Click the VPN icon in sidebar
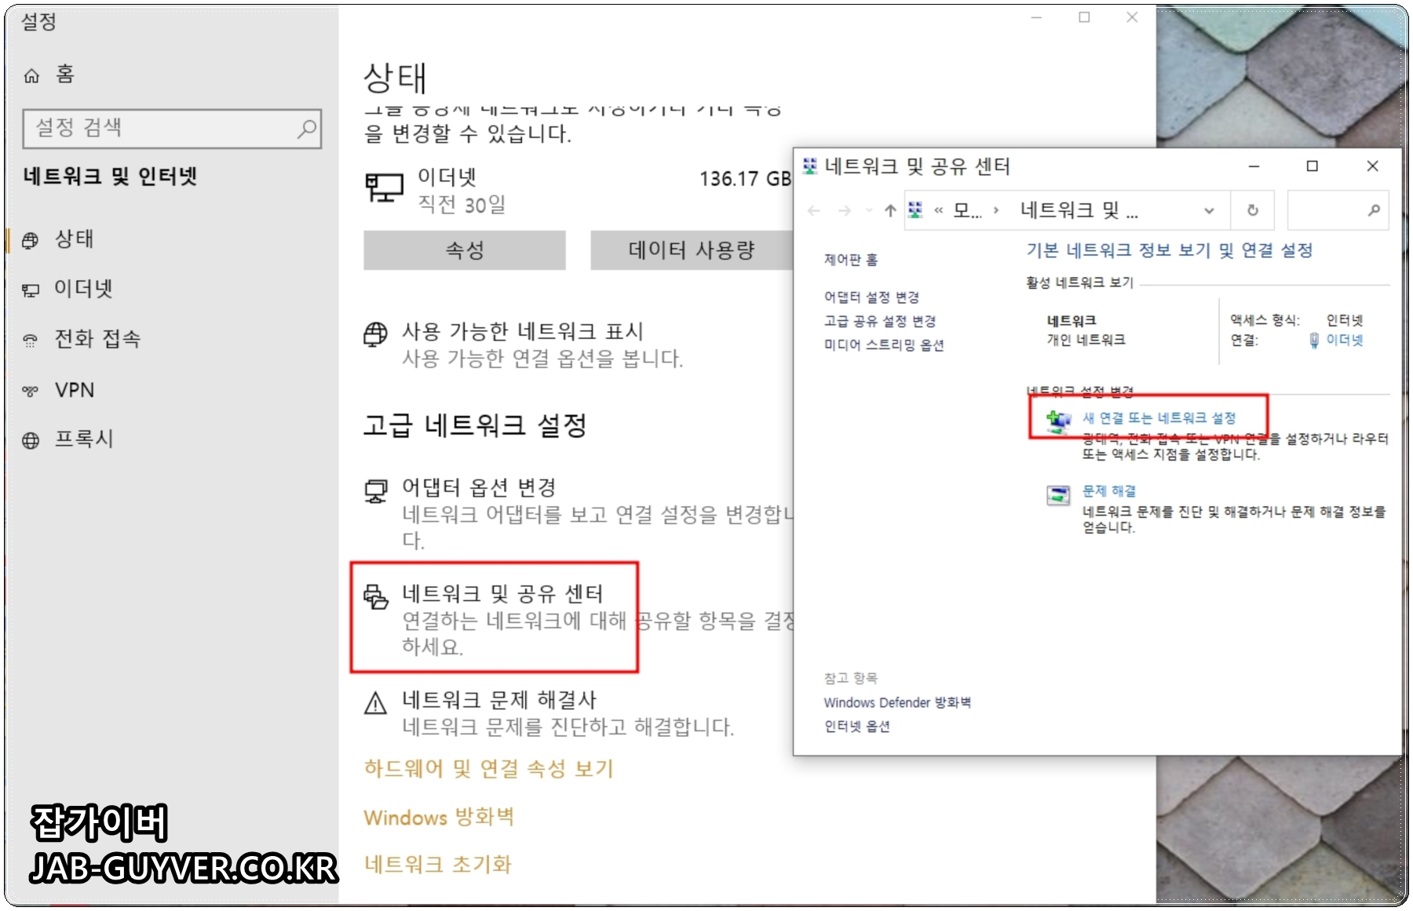The width and height of the screenshot is (1413, 911). (x=31, y=391)
